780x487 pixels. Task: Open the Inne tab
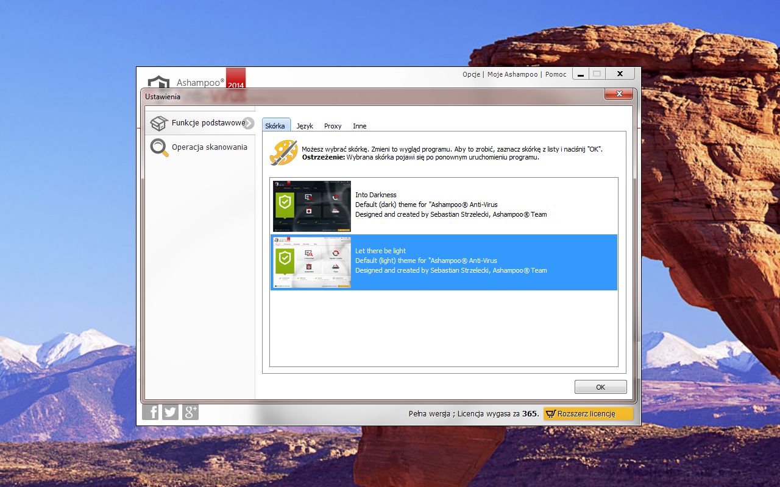[360, 126]
